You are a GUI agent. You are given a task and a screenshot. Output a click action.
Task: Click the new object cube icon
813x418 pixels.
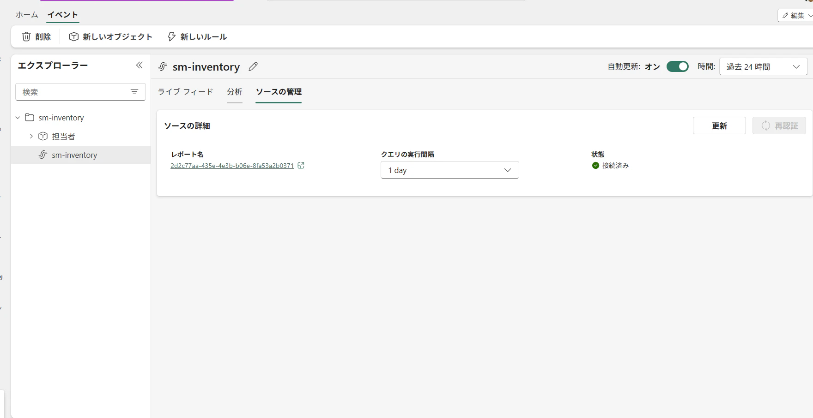point(73,36)
